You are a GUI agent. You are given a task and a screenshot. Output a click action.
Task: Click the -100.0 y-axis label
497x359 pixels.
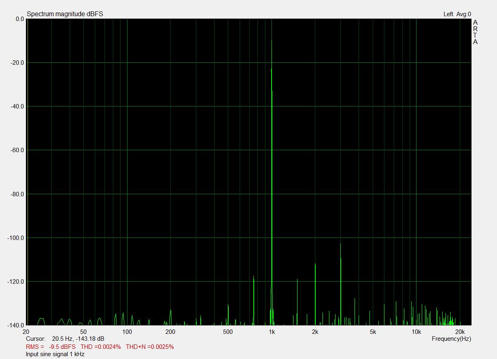[x=15, y=238]
